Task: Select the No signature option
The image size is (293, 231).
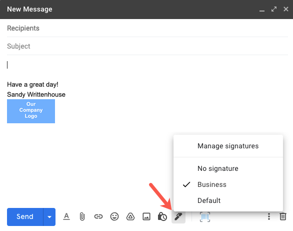Action: pos(228,168)
